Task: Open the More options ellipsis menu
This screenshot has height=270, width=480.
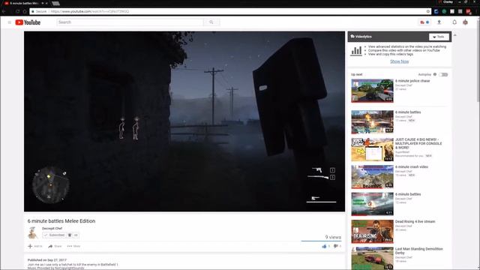Action: point(73,246)
